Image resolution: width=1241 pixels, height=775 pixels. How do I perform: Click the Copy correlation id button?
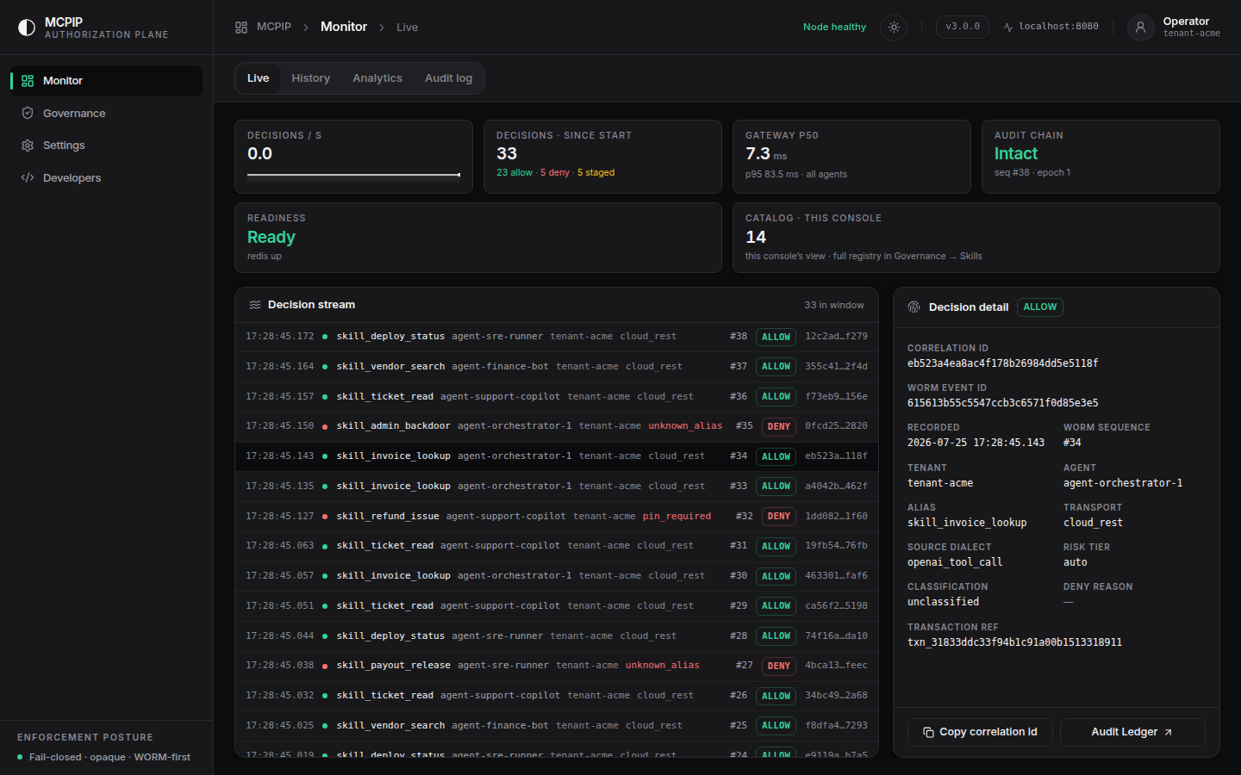[x=980, y=732]
